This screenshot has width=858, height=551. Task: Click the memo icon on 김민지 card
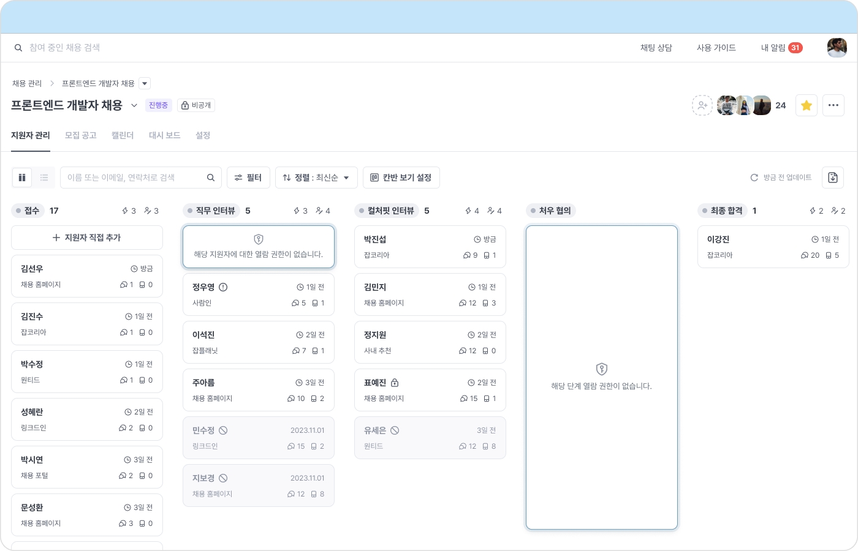point(485,303)
